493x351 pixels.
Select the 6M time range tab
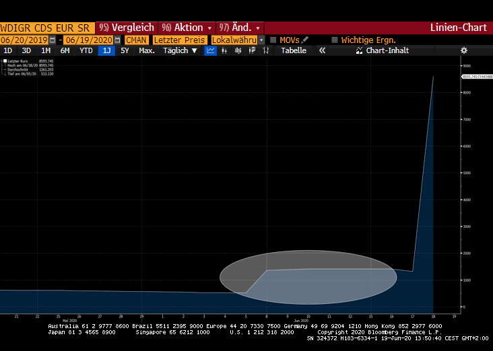65,50
